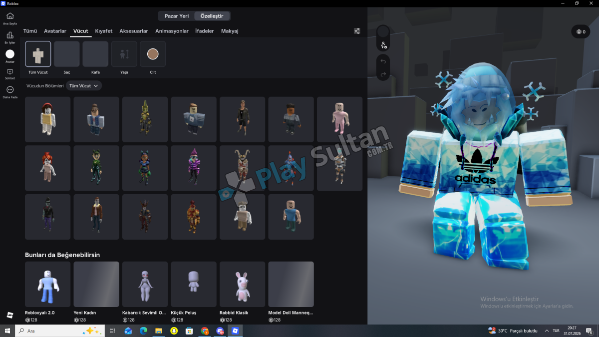599x337 pixels.
Task: Click the Robloxyalı 2.0 item name
Action: click(40, 313)
